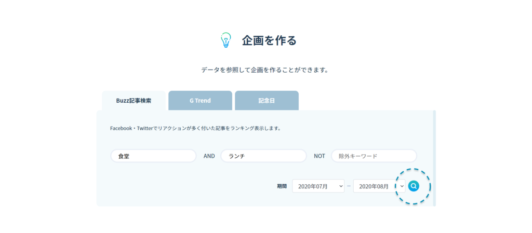
Task: Click the dash separator between period dropdowns
Action: [x=349, y=186]
